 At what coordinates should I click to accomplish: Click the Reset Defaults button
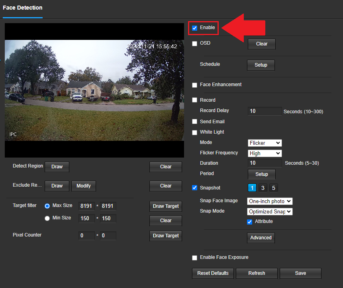point(213,273)
